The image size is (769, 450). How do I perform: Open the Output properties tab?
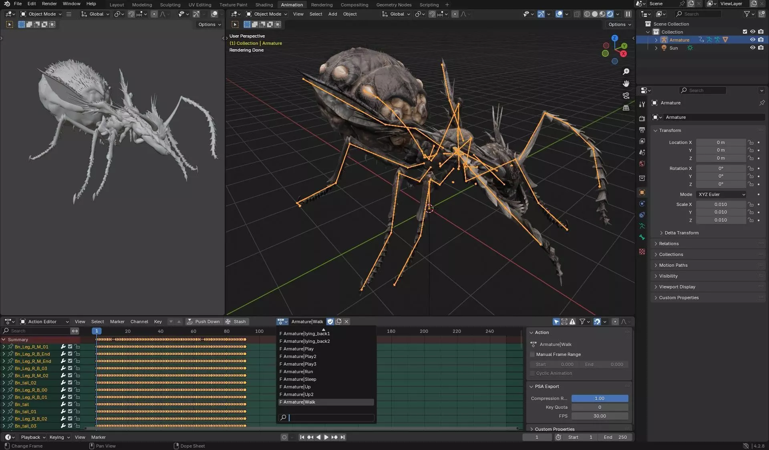[x=642, y=130]
